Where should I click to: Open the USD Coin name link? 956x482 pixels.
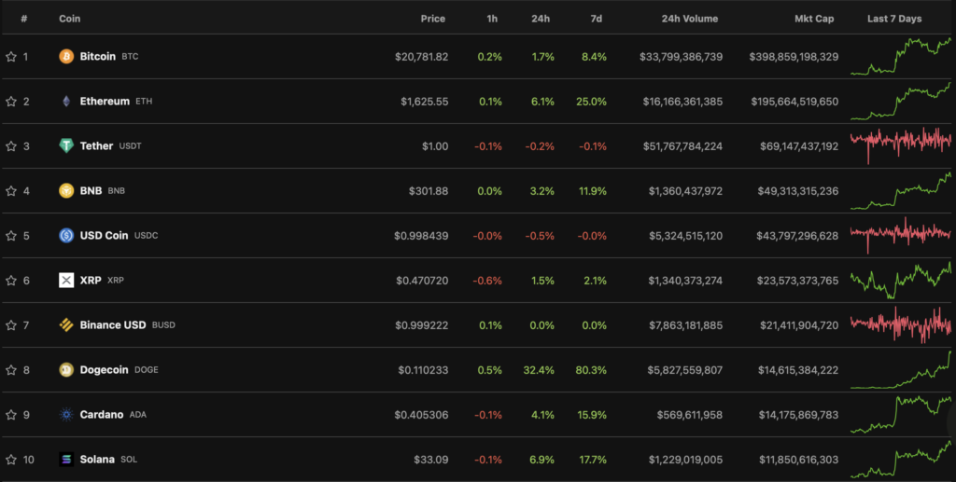coord(104,235)
